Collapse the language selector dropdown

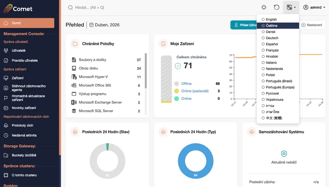pos(291,7)
